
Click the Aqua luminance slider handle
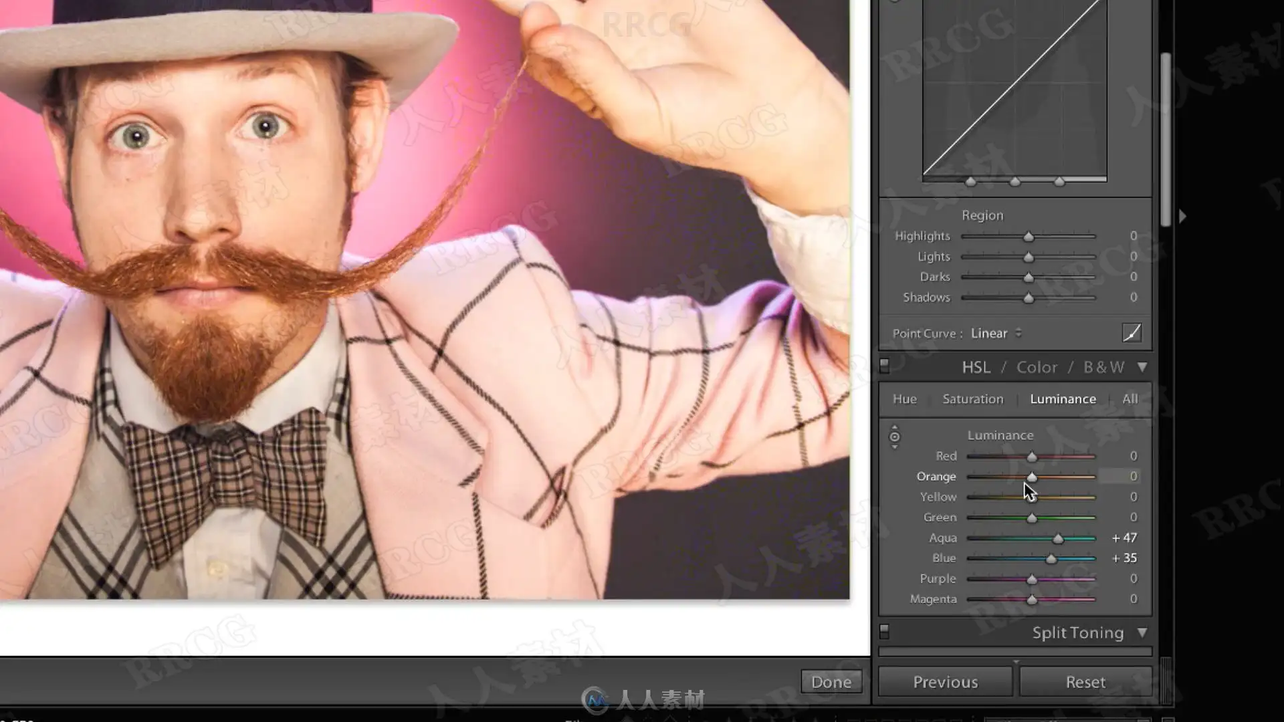coord(1058,539)
